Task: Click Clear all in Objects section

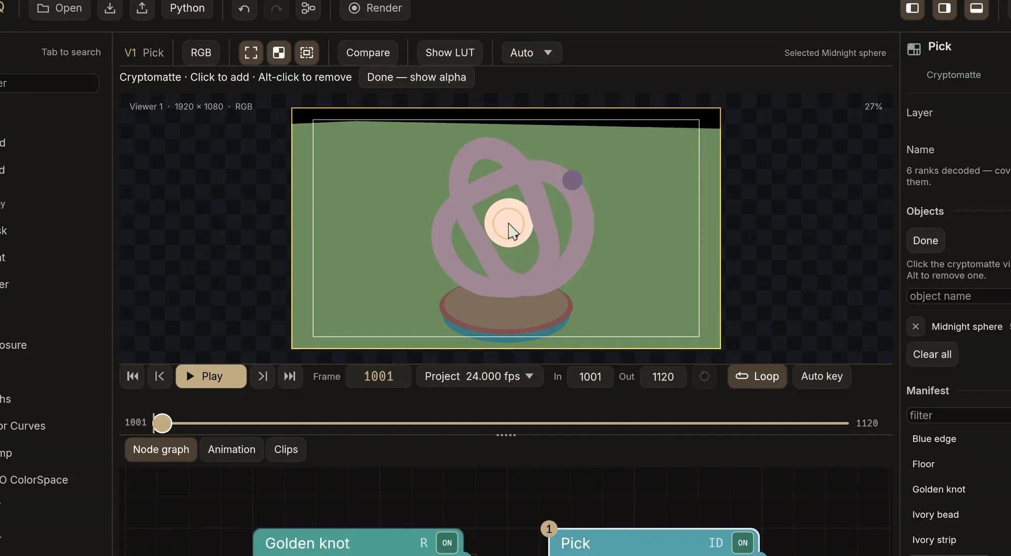Action: pyautogui.click(x=932, y=354)
